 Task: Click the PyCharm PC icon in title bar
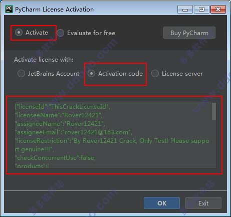point(9,9)
